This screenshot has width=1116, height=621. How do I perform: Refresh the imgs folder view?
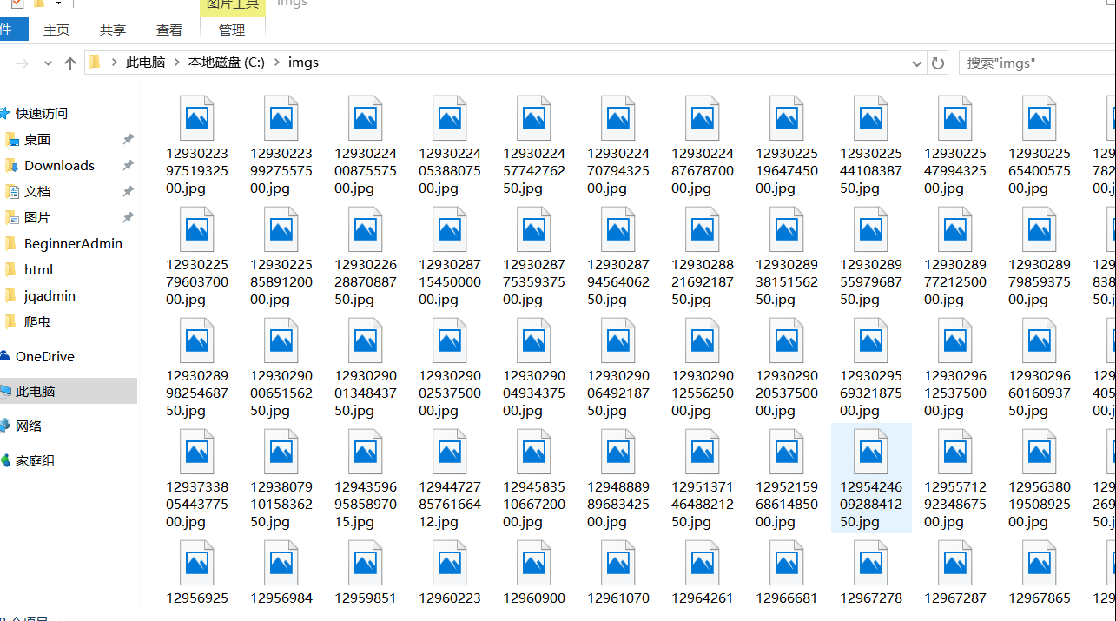pos(937,63)
